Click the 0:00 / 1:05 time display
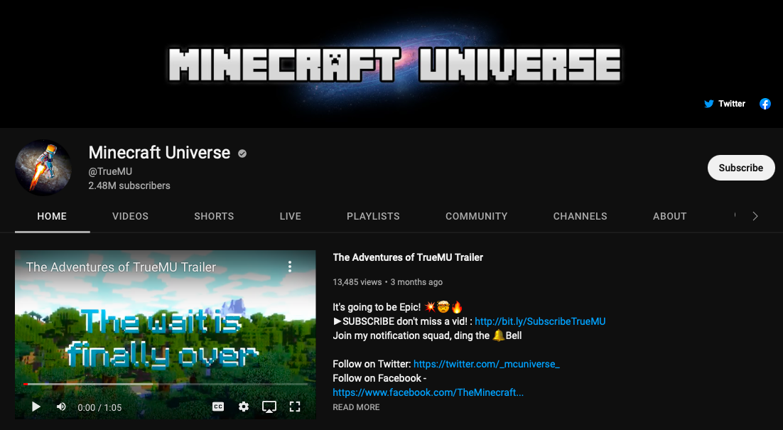 click(99, 407)
